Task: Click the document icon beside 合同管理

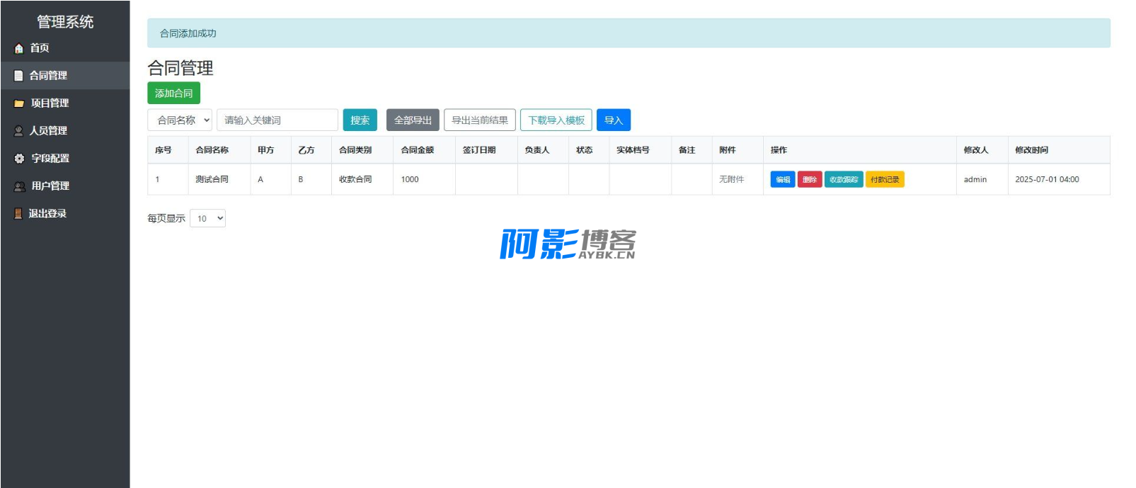Action: (x=19, y=76)
